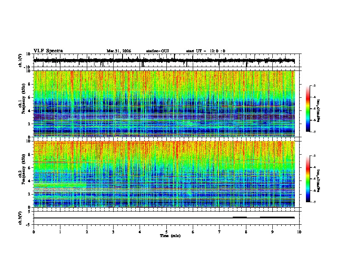Click inside the ch.1 spectrogram panel
The height and width of the screenshot is (260, 337).
tap(164, 104)
